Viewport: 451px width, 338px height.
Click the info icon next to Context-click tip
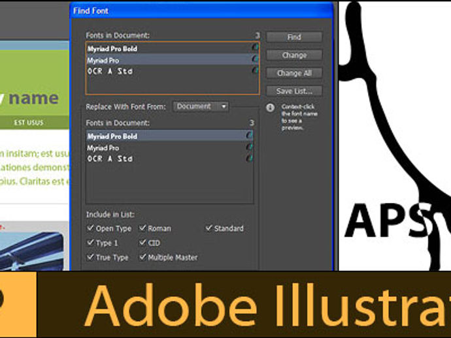(270, 108)
